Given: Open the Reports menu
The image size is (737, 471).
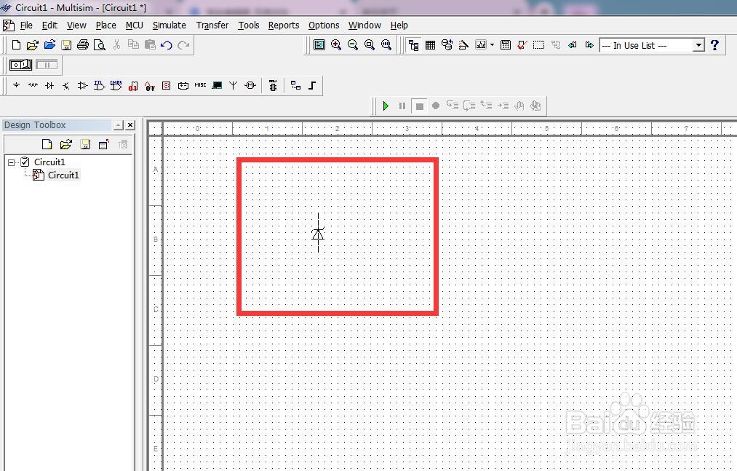Looking at the screenshot, I should pyautogui.click(x=284, y=25).
